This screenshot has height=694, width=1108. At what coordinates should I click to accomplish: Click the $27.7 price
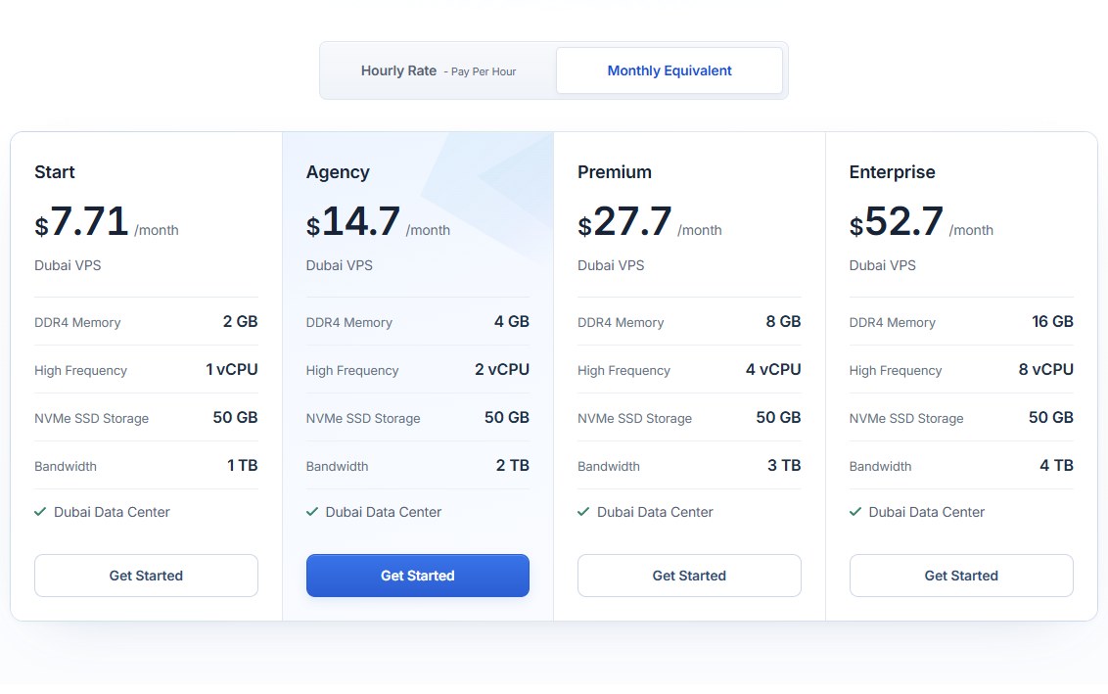coord(624,222)
